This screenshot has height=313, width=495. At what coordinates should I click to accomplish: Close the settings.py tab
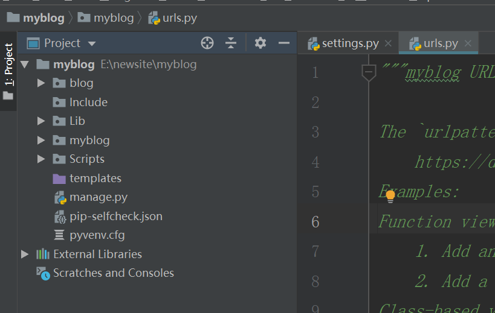click(x=388, y=43)
